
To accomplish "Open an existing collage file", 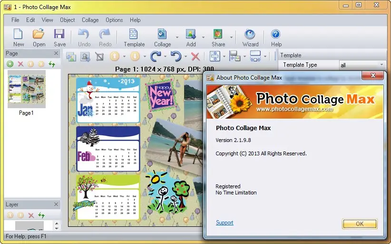I will (x=39, y=38).
